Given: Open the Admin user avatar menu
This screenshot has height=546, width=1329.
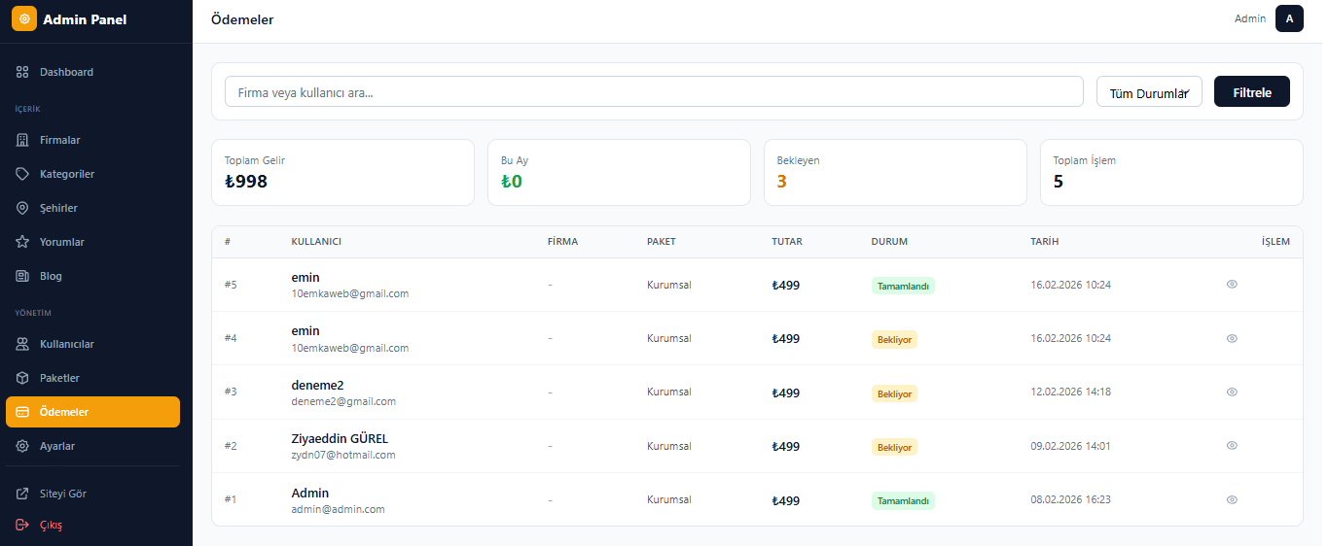Looking at the screenshot, I should [1289, 18].
